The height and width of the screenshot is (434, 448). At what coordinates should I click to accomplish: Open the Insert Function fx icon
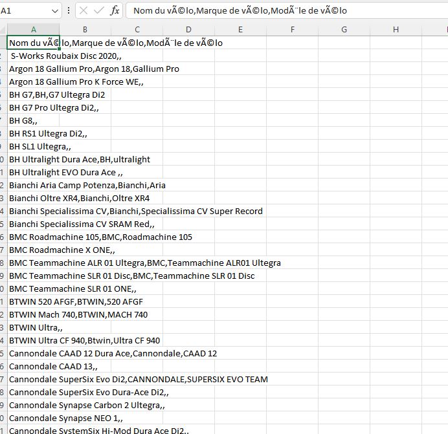pos(115,11)
